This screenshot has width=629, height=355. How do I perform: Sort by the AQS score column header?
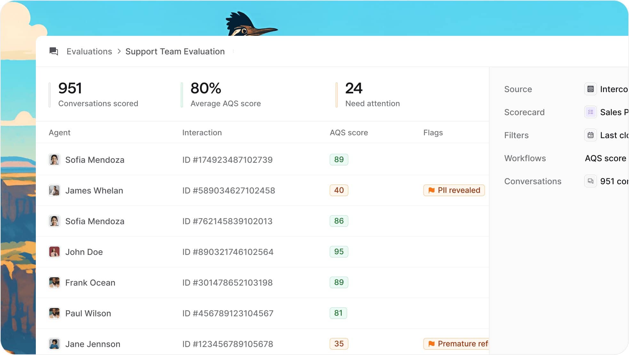point(349,132)
